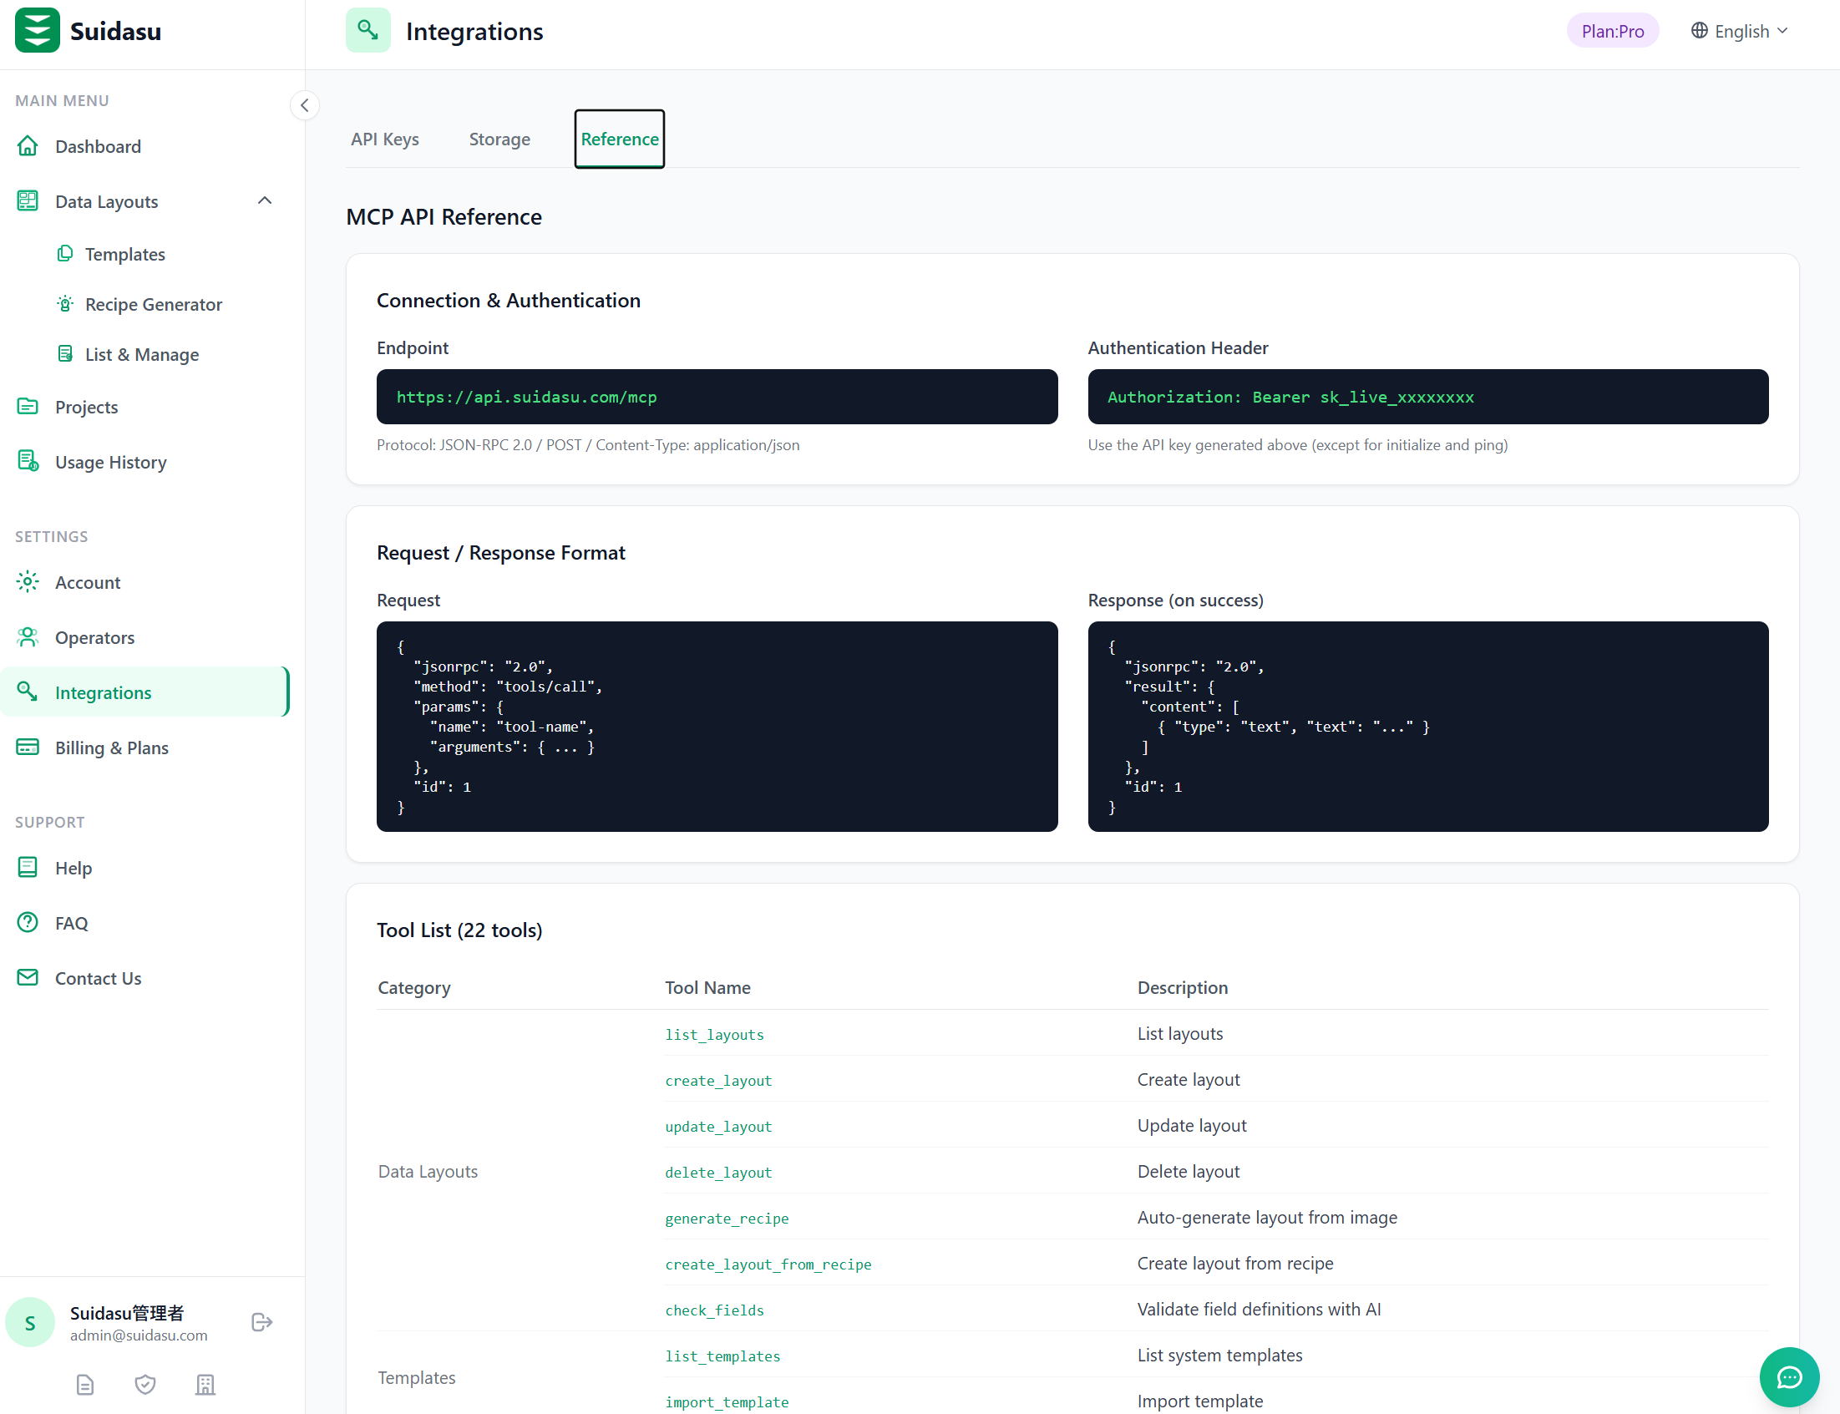The height and width of the screenshot is (1414, 1840).
Task: Switch to the API Keys tab
Action: coord(385,139)
